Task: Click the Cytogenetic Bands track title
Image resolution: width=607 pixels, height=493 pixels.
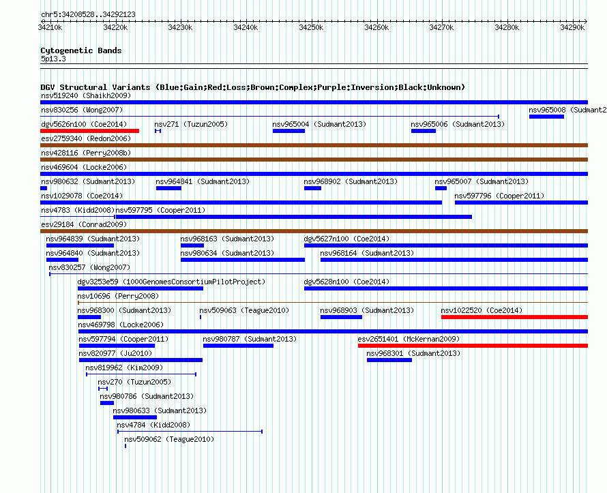Action: [81, 50]
